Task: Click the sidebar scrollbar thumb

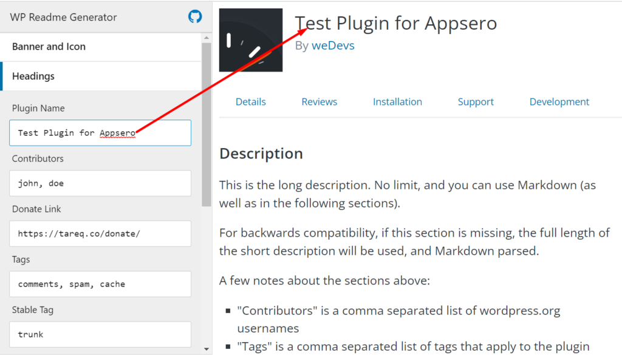Action: [207, 125]
